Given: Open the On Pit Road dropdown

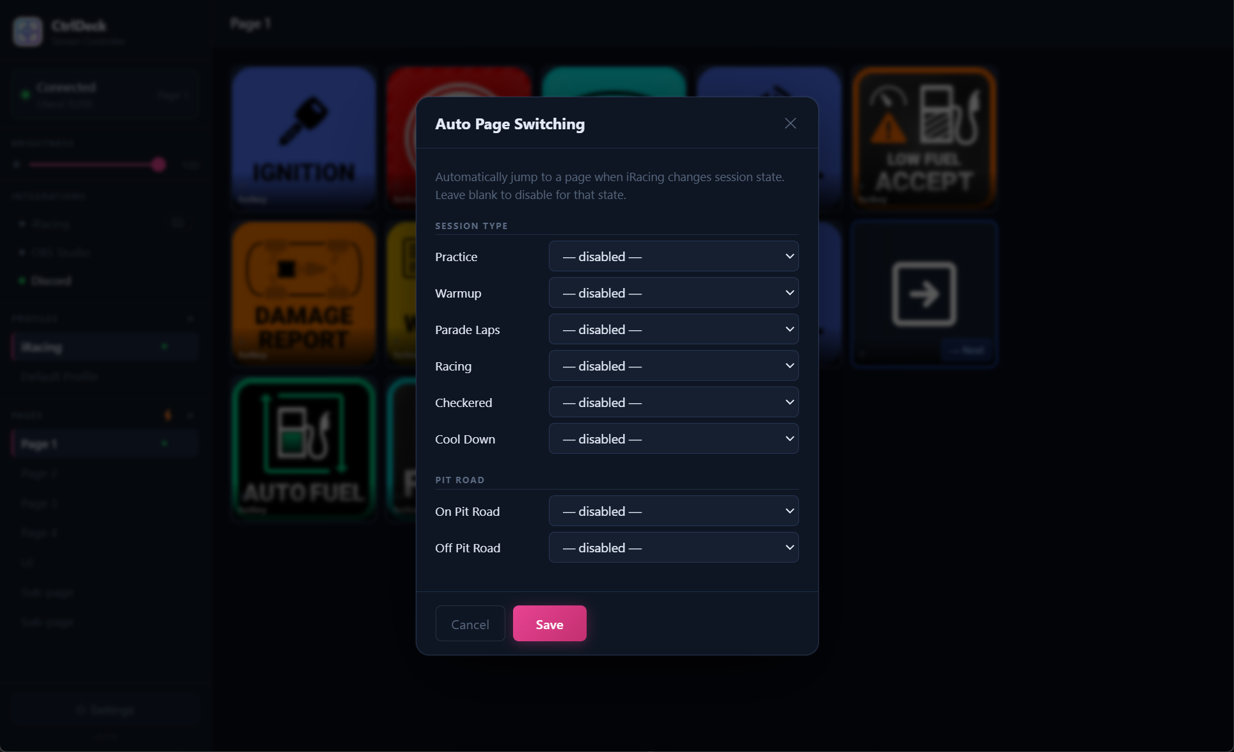Looking at the screenshot, I should (674, 511).
